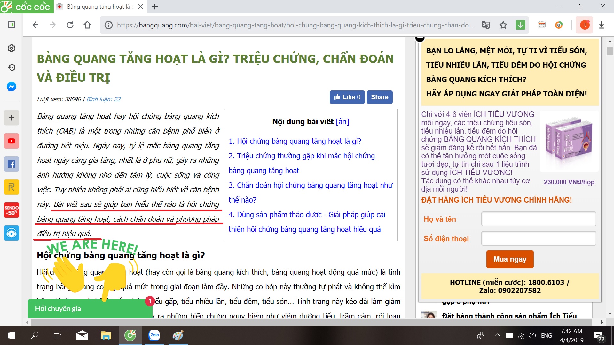Show hidden system tray icons
This screenshot has width=614, height=345.
(497, 335)
